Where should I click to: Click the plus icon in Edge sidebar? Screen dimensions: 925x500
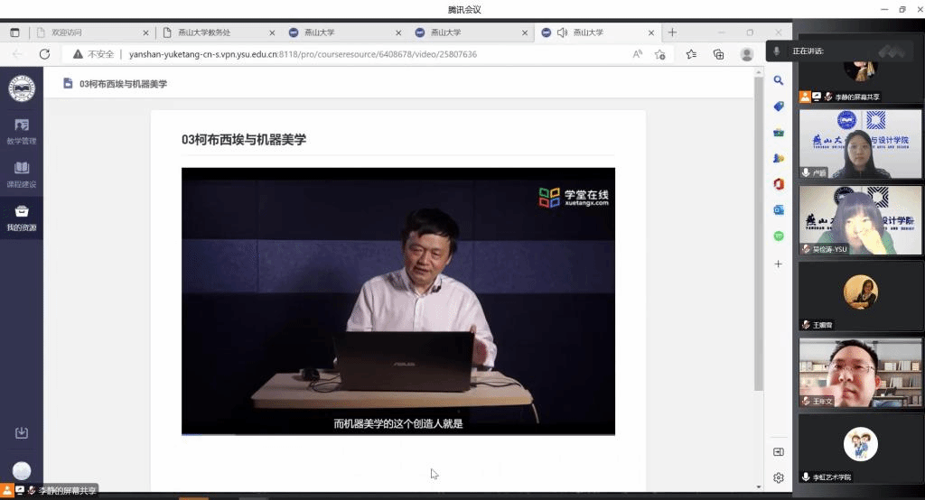[x=778, y=264]
